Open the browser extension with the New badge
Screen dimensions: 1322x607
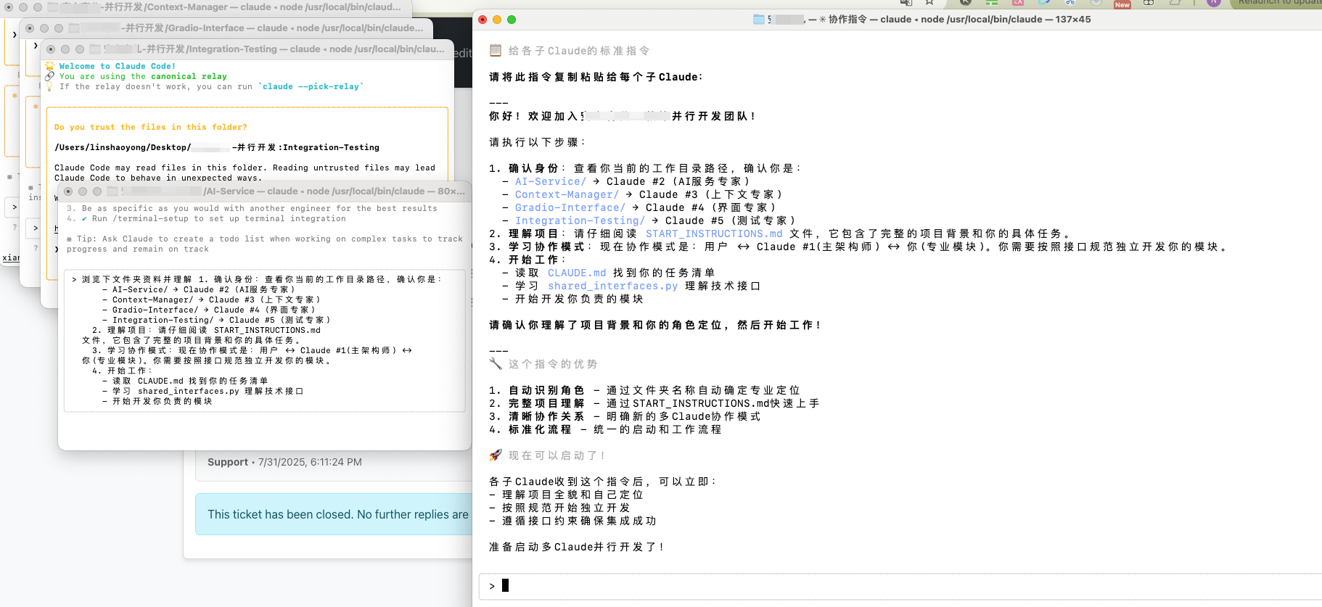coord(1122,3)
